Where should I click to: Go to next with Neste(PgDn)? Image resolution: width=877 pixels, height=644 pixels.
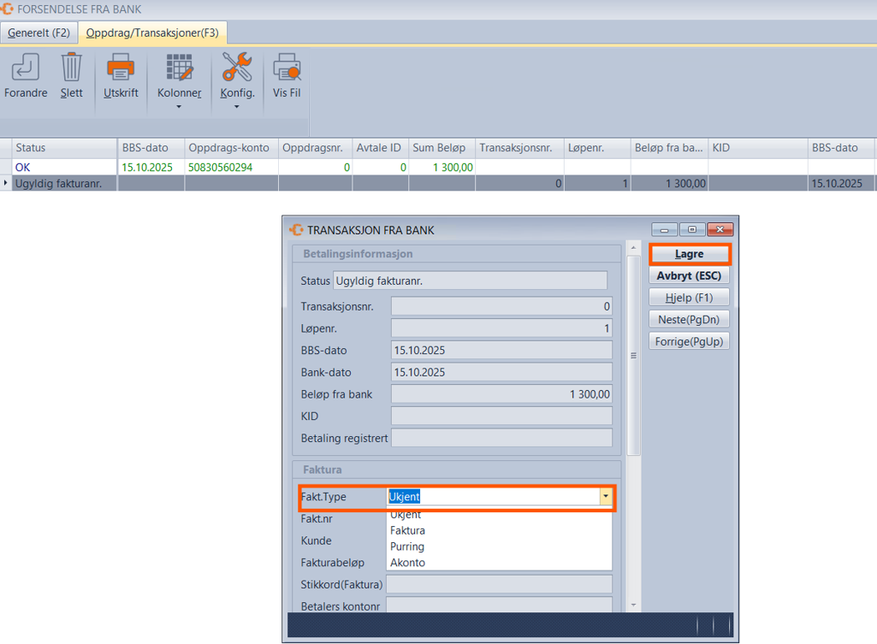[x=689, y=319]
